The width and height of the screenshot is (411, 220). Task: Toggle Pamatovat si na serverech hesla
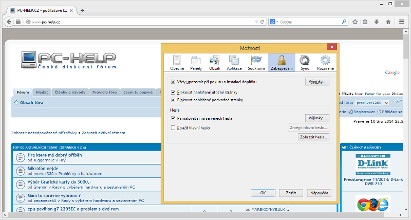click(173, 118)
